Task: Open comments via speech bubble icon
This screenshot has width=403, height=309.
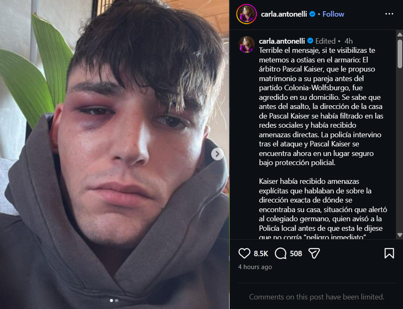Action: pos(281,253)
